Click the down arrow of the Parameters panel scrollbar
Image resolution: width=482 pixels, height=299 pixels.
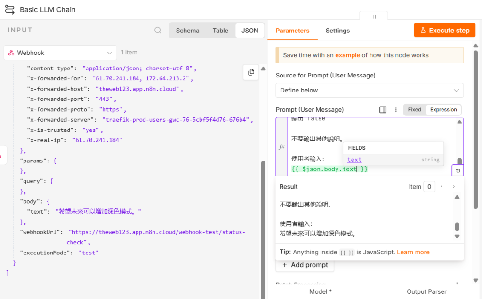[475, 280]
